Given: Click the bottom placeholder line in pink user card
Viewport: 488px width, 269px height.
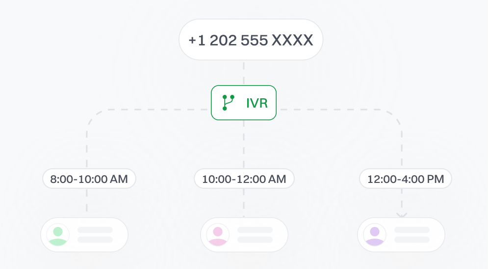Looking at the screenshot, I should tap(255, 240).
